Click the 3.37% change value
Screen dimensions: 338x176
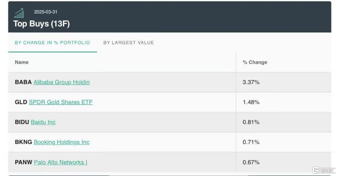251,82
